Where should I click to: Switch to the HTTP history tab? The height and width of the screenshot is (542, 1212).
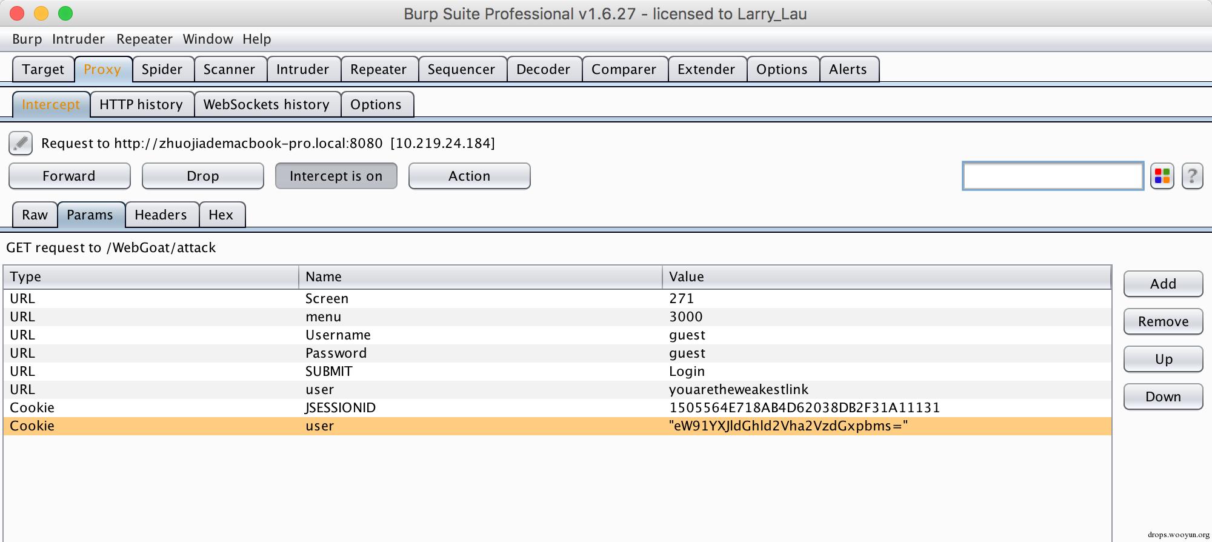tap(141, 105)
